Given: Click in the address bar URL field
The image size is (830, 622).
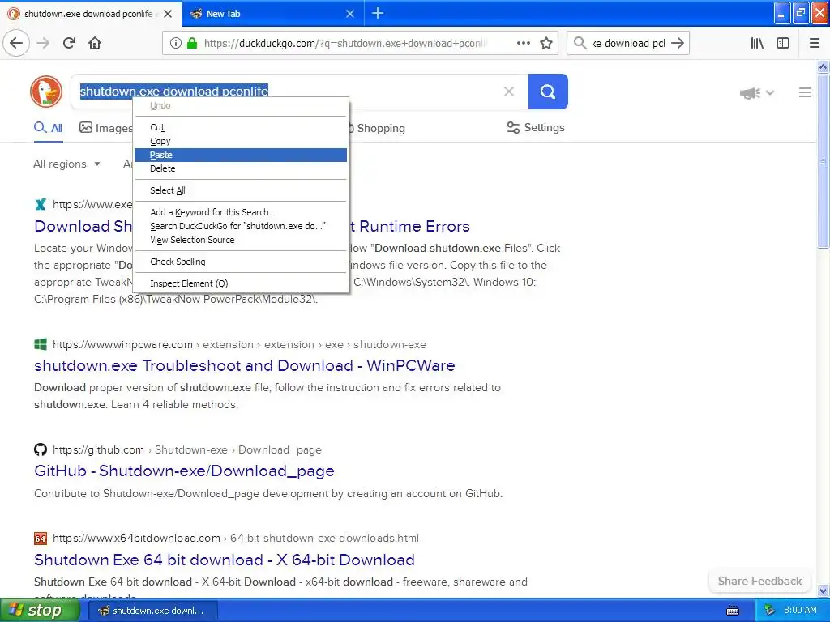Looking at the screenshot, I should (x=344, y=44).
